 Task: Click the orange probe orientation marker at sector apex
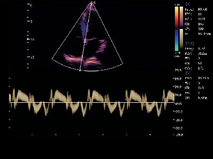(93, 2)
